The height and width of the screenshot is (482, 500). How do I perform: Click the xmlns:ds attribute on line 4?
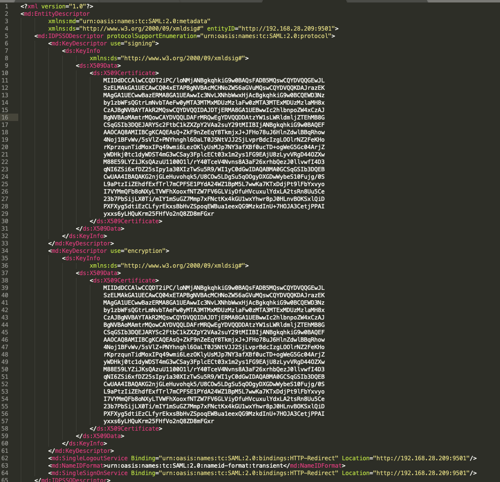(x=126, y=28)
